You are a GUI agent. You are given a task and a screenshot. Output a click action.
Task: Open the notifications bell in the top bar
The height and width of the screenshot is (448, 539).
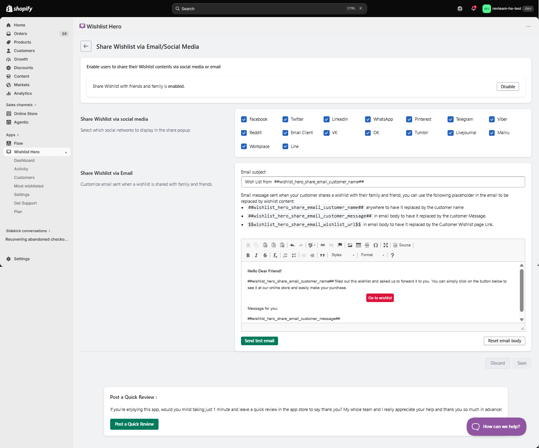pos(474,9)
